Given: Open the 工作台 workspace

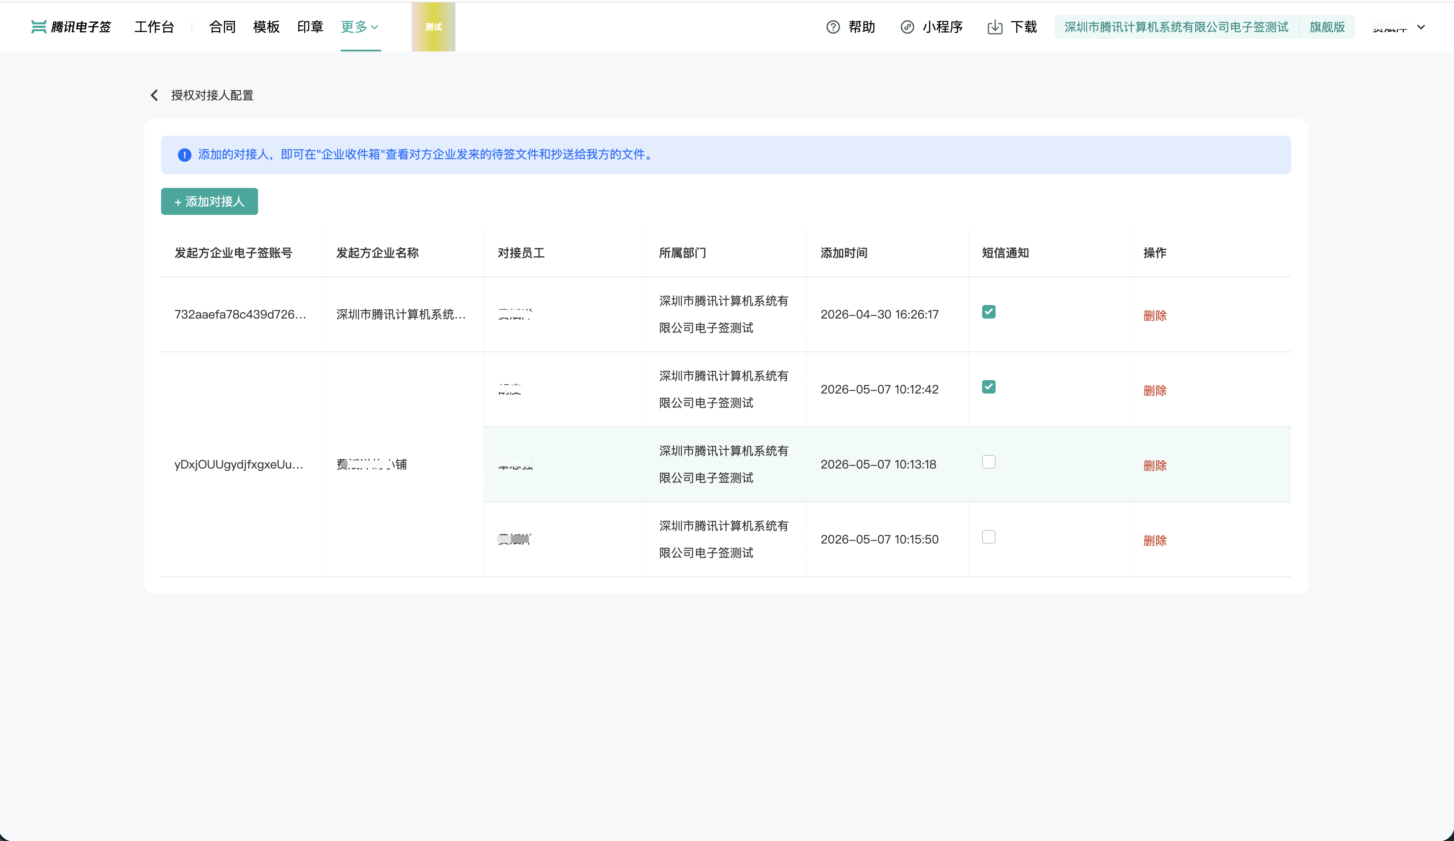Looking at the screenshot, I should [154, 27].
